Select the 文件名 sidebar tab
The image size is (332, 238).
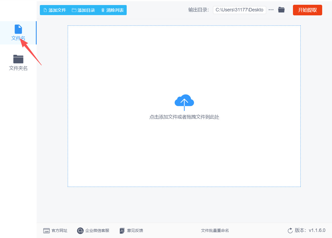18,33
